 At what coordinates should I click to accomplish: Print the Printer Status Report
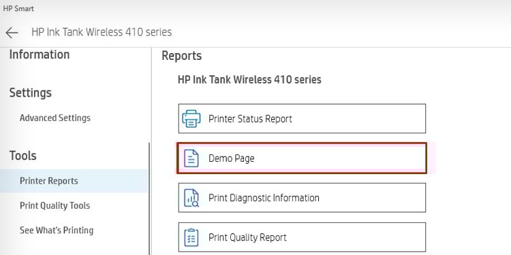pyautogui.click(x=302, y=119)
